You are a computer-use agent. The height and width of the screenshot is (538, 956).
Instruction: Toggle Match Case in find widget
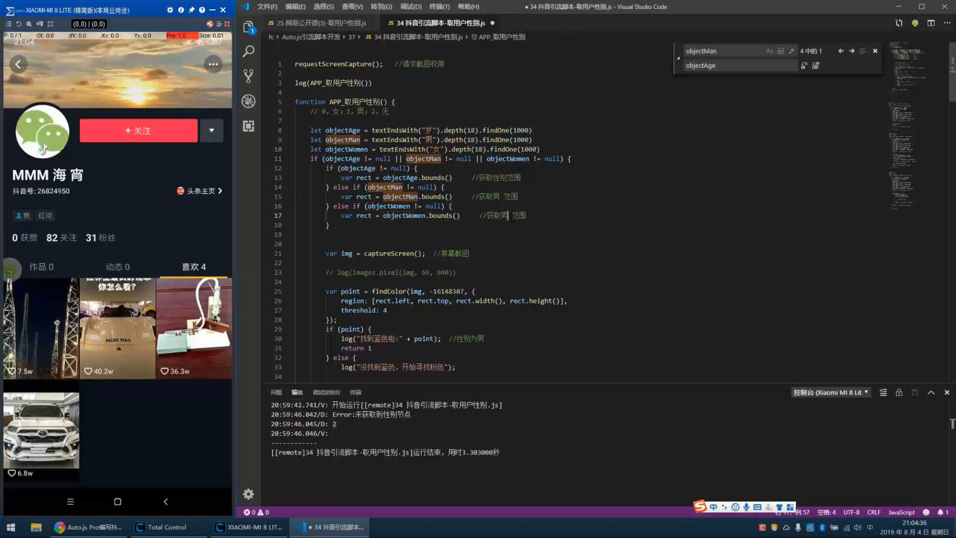tap(769, 51)
